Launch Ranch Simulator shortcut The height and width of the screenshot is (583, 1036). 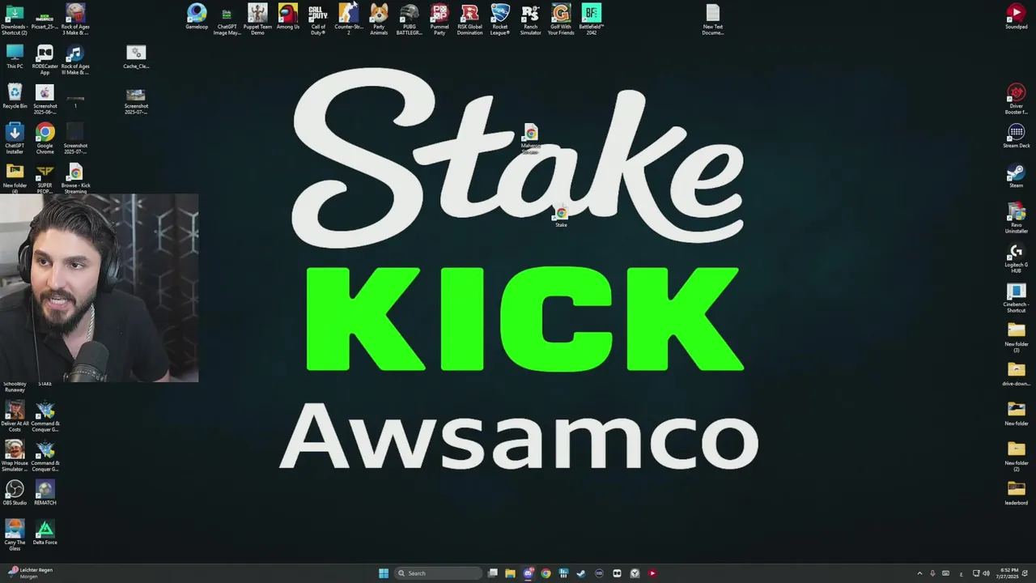530,19
